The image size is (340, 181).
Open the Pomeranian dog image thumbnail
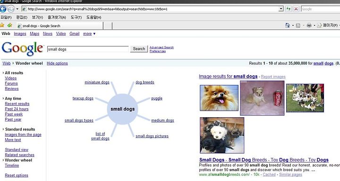(x=219, y=98)
